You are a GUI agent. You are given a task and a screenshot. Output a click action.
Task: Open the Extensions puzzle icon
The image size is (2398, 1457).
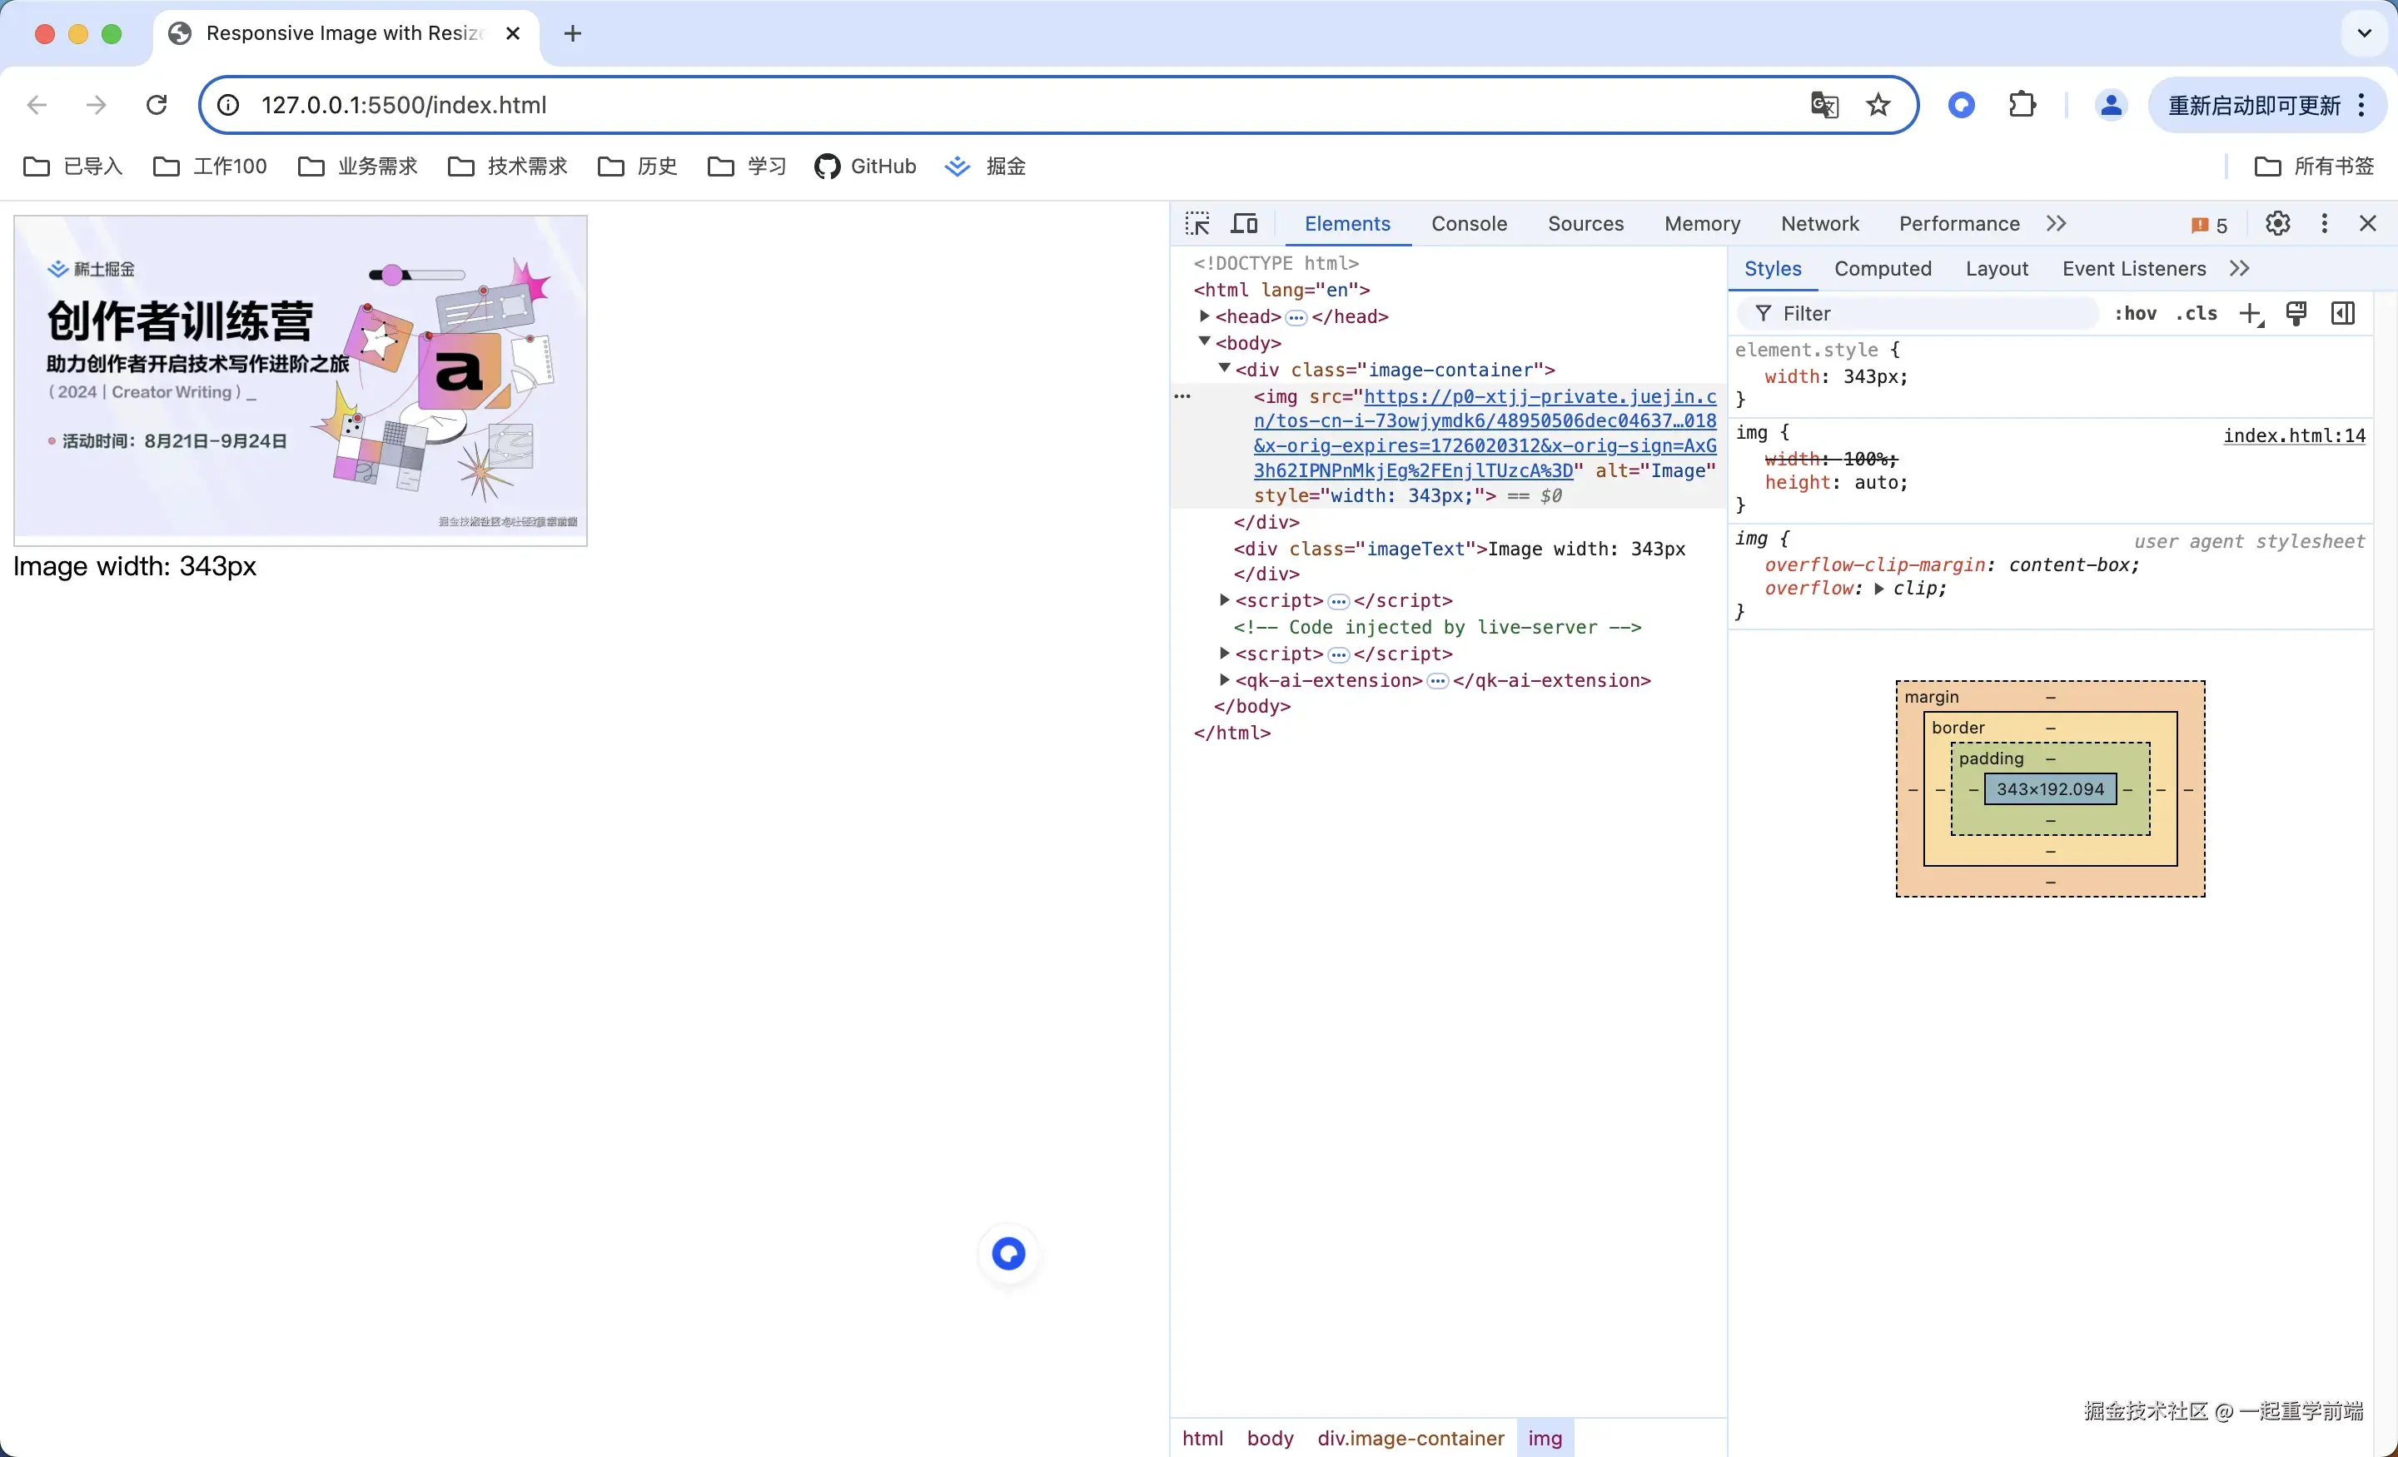click(2022, 105)
